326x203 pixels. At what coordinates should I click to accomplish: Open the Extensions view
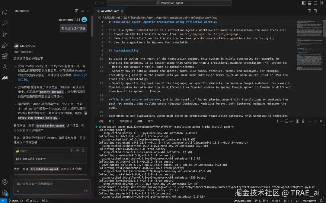5,56
